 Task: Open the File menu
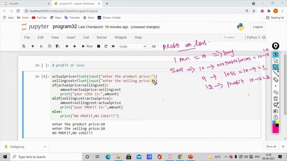pos(27,38)
